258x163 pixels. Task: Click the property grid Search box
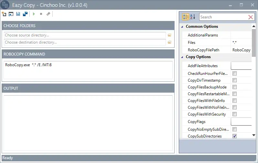click(x=224, y=17)
